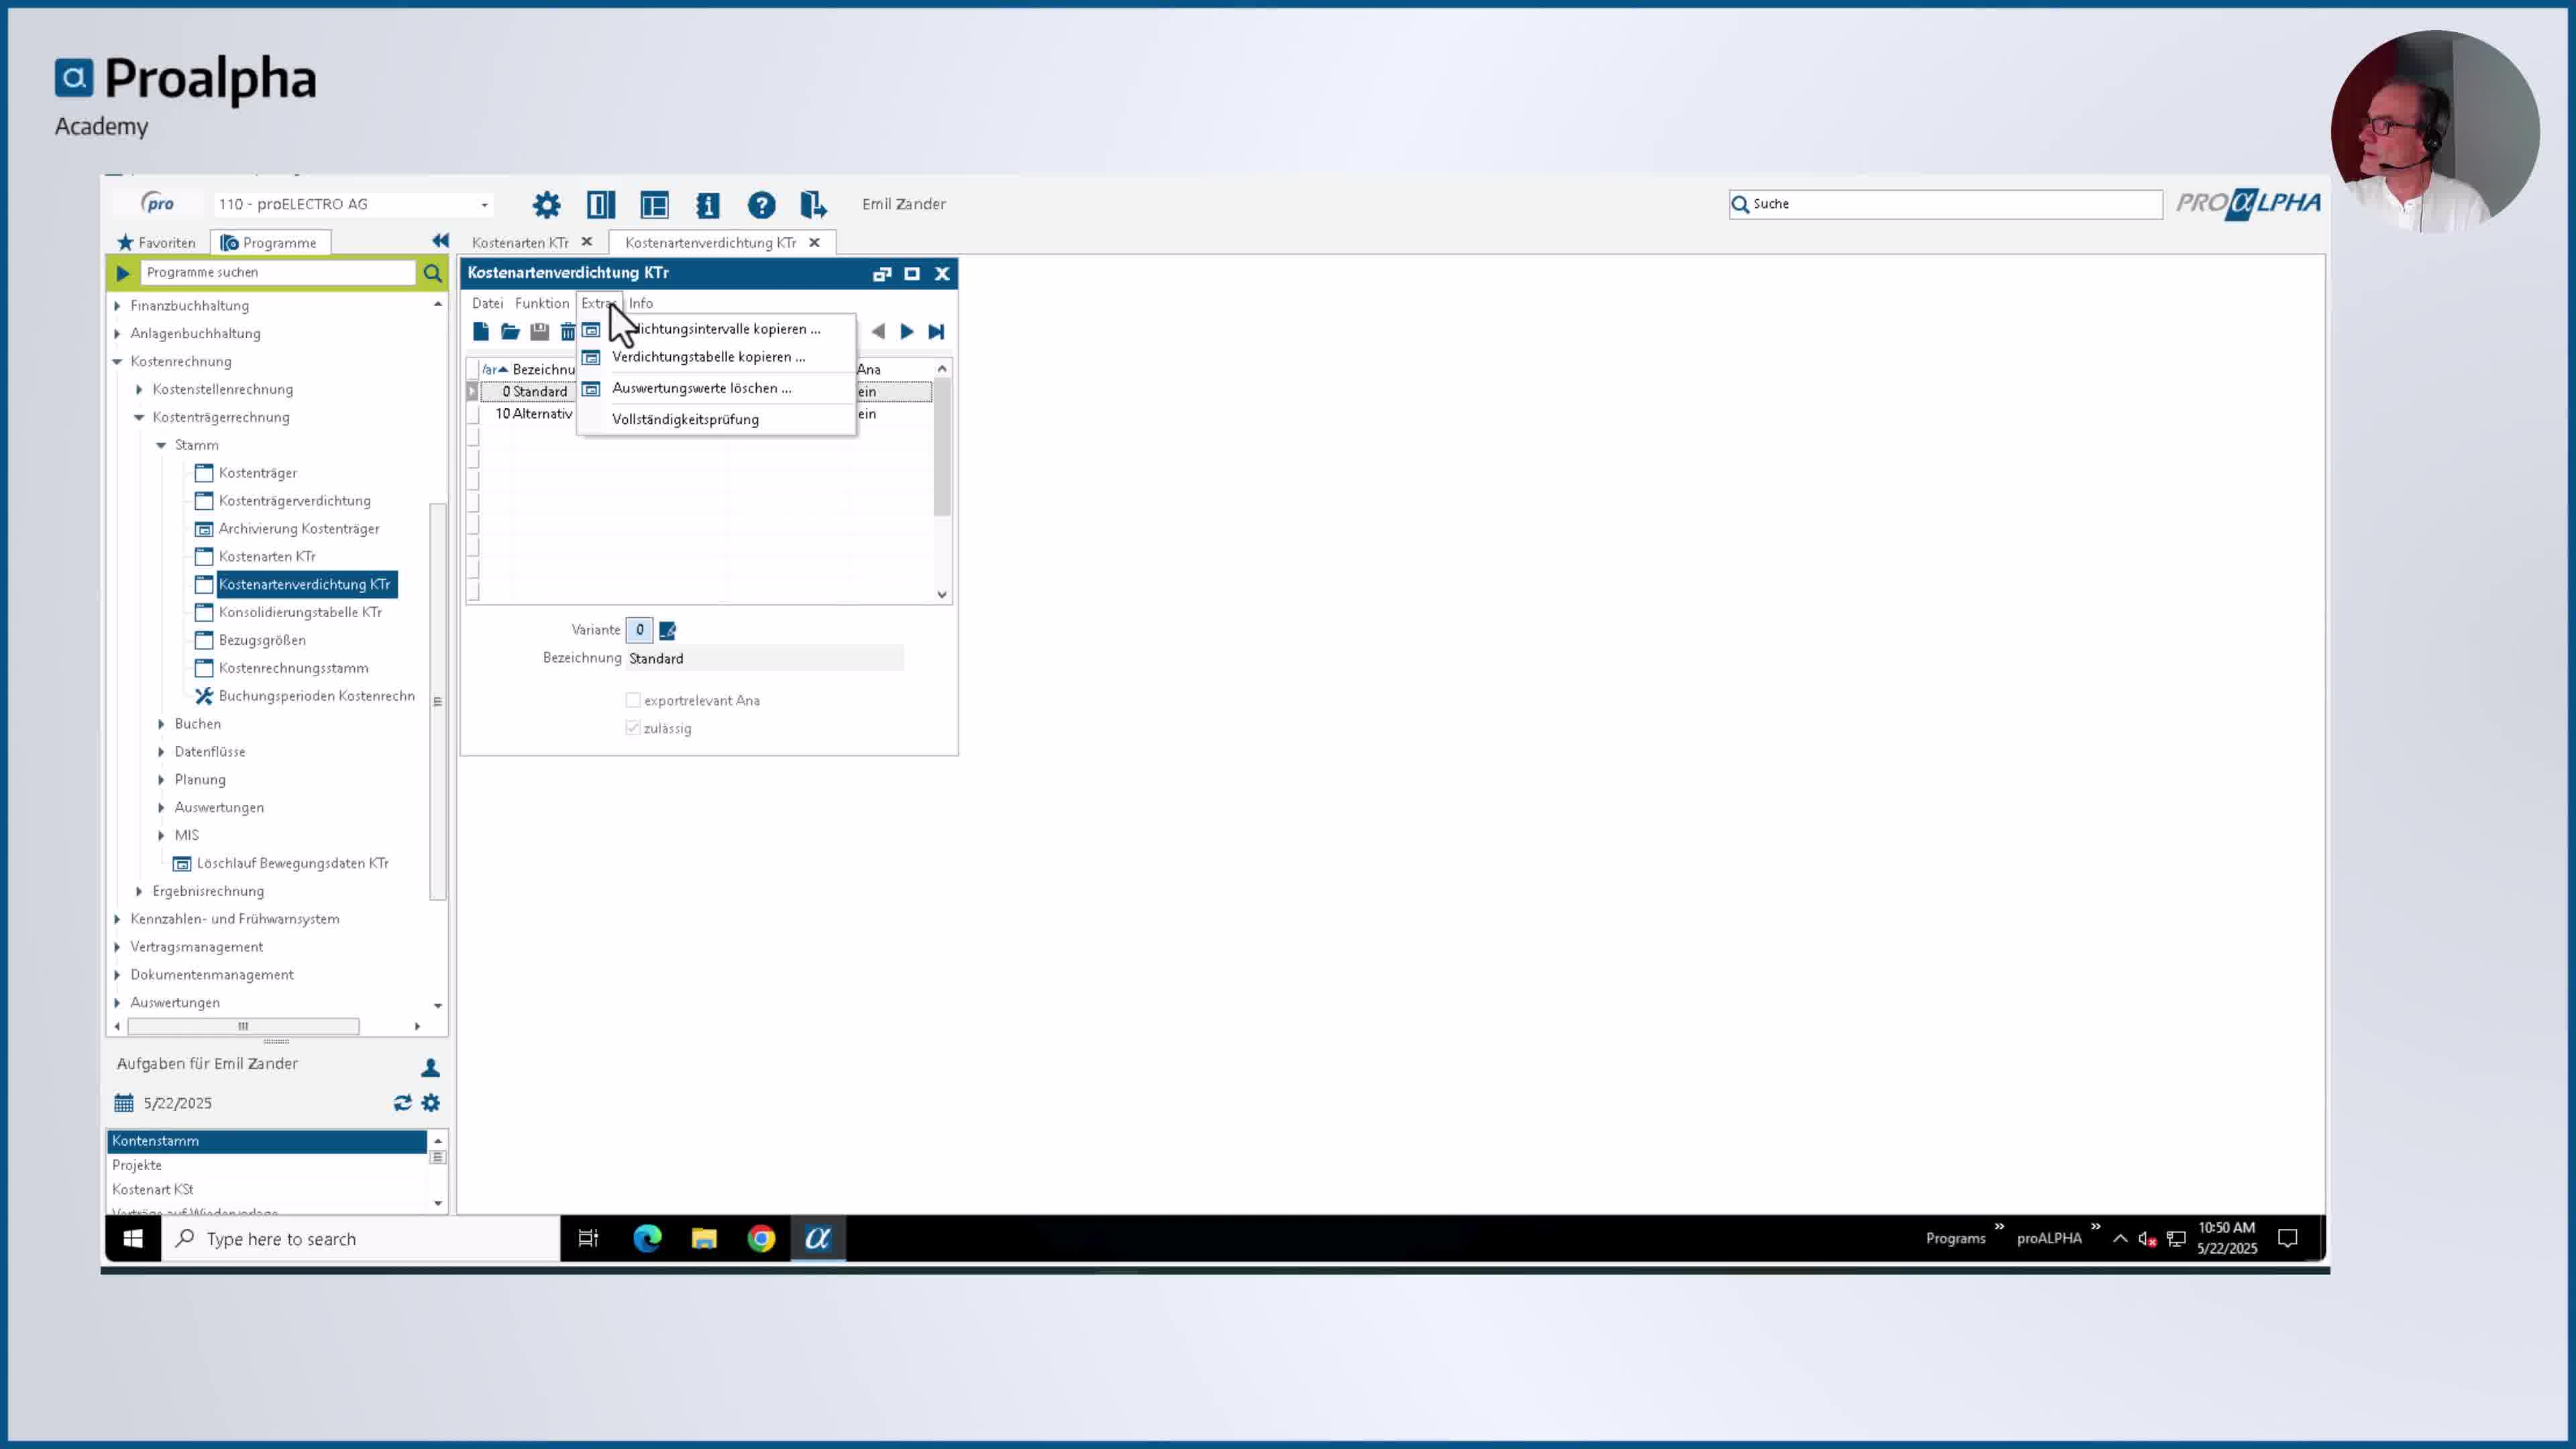Viewport: 2576px width, 1449px height.
Task: Open Konsolidierungstabelle KTr in the tree
Action: [x=300, y=612]
